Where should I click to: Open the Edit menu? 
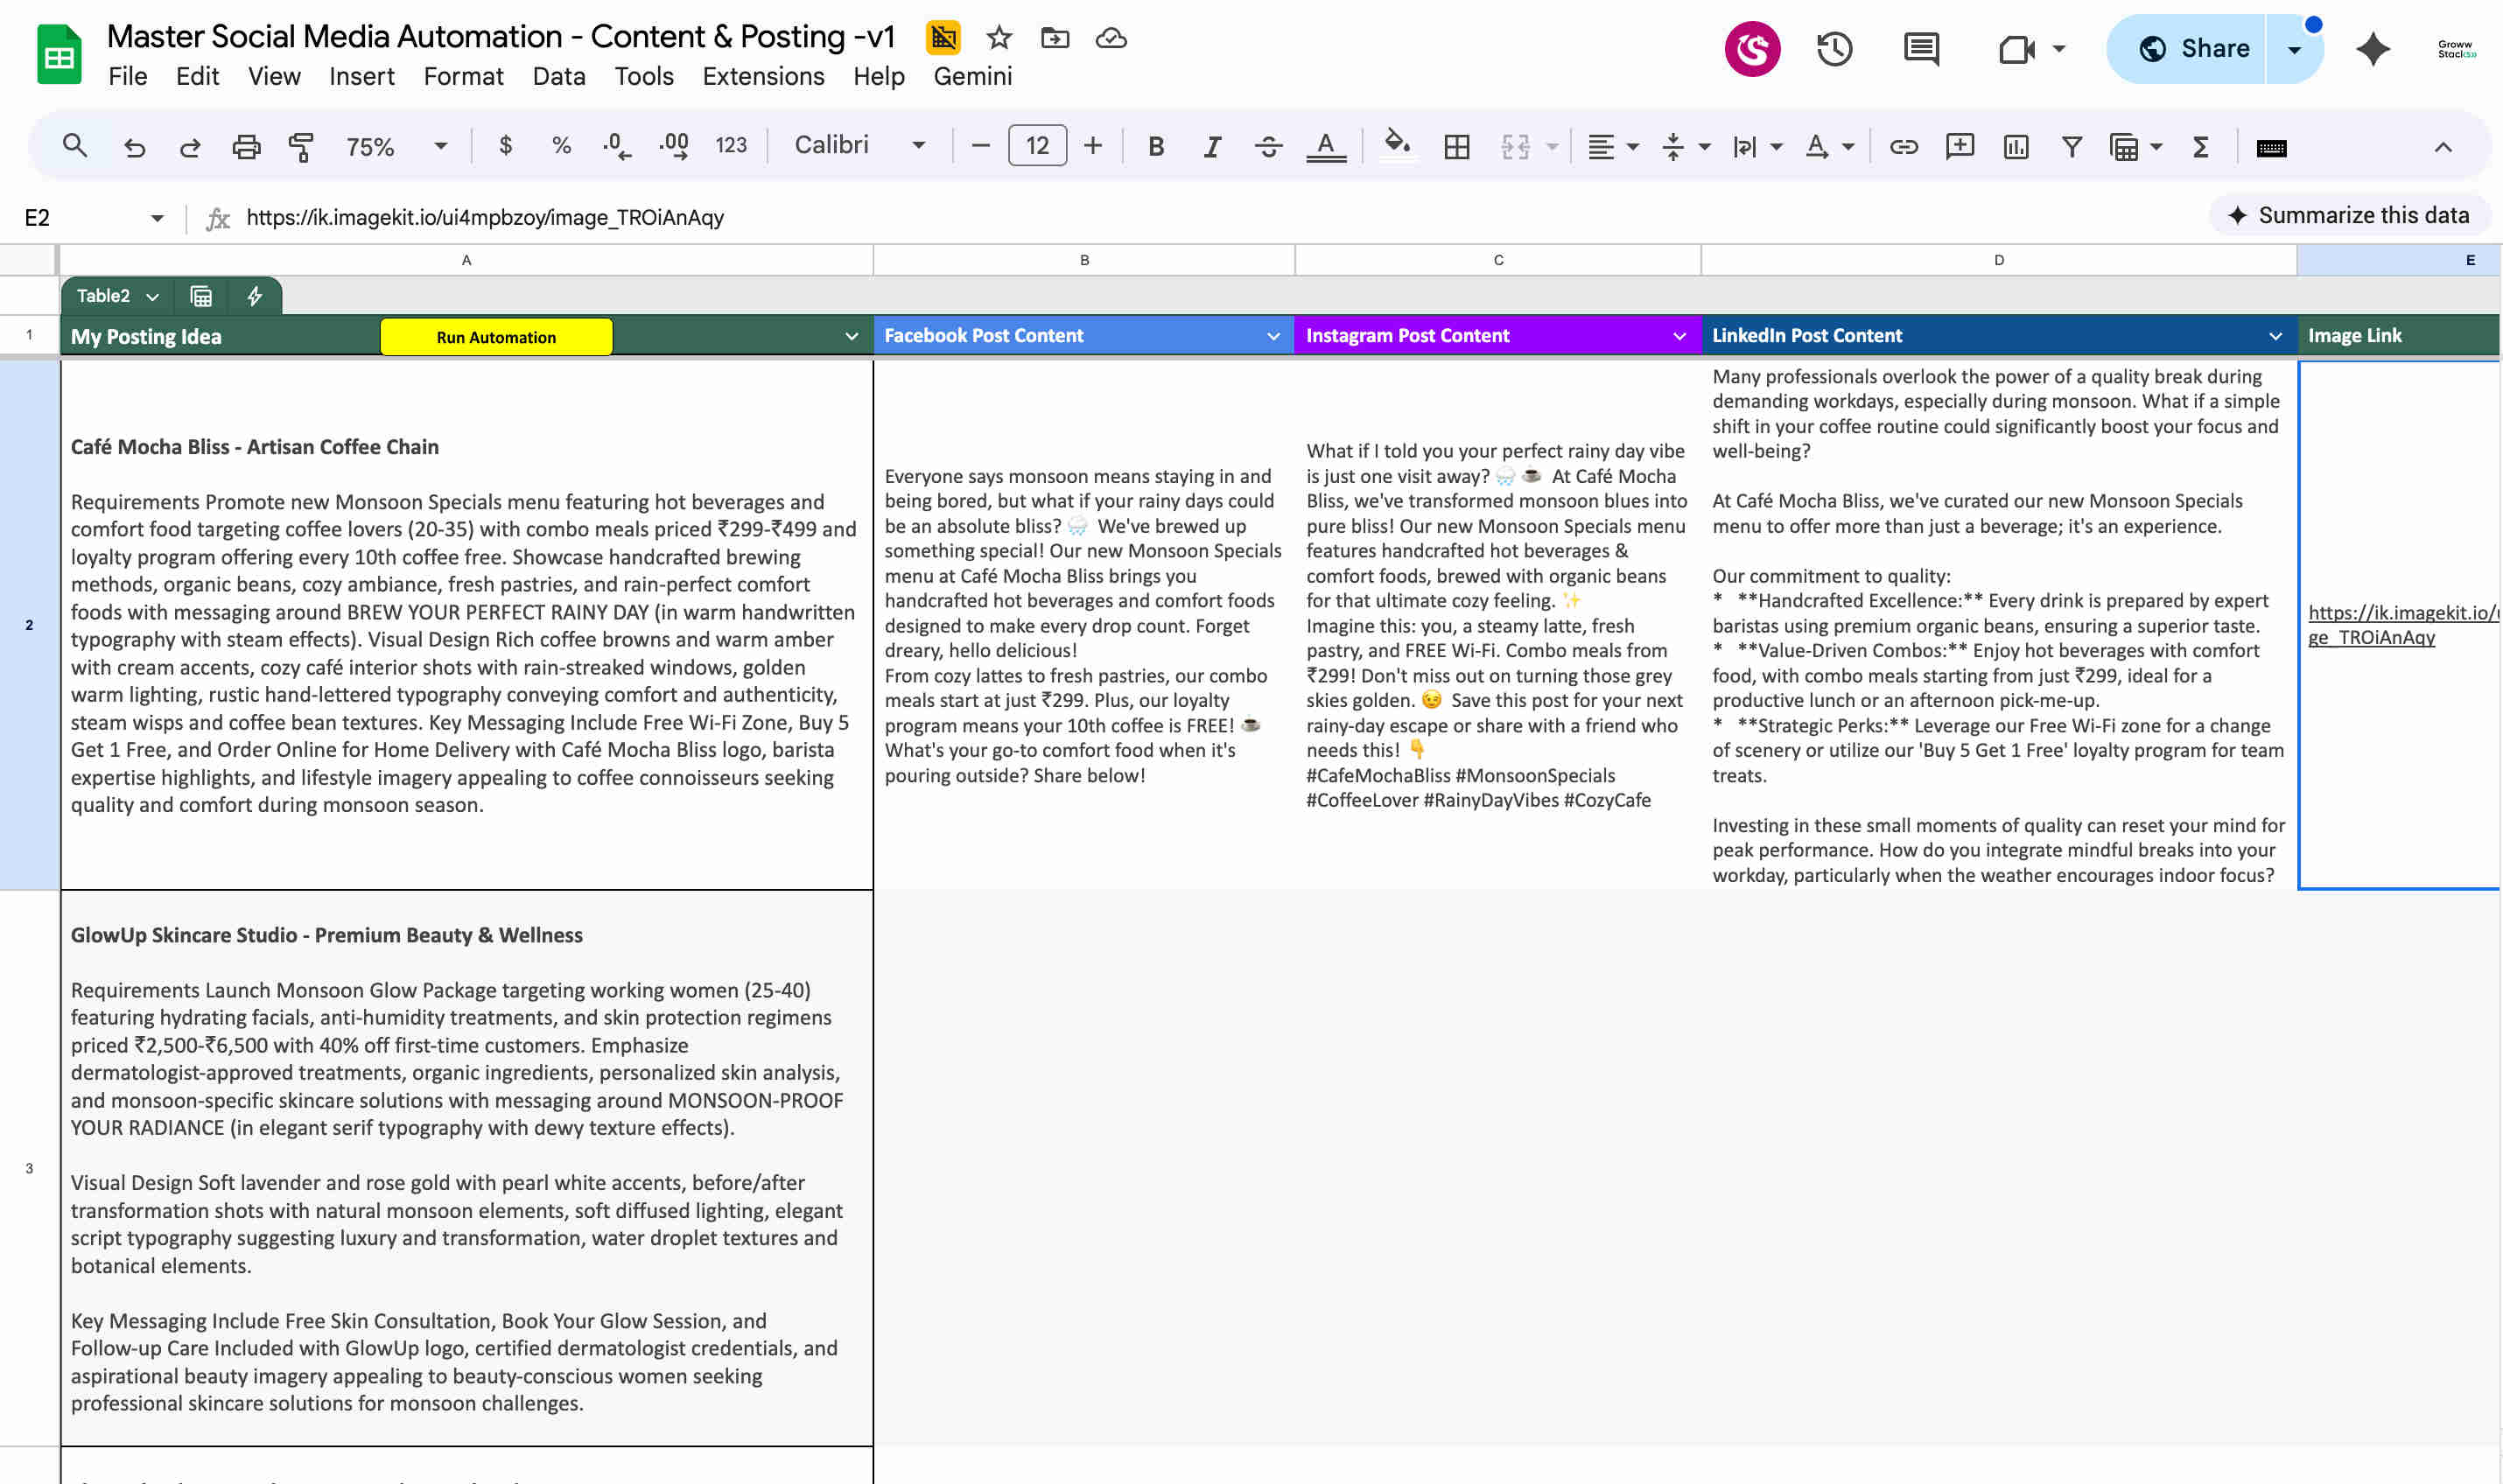(x=197, y=76)
